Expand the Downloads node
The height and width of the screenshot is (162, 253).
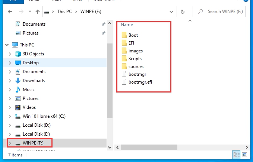pos(10,81)
